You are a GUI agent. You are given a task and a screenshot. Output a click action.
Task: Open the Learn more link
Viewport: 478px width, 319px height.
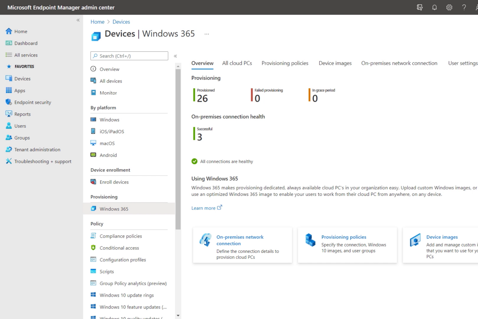[206, 208]
